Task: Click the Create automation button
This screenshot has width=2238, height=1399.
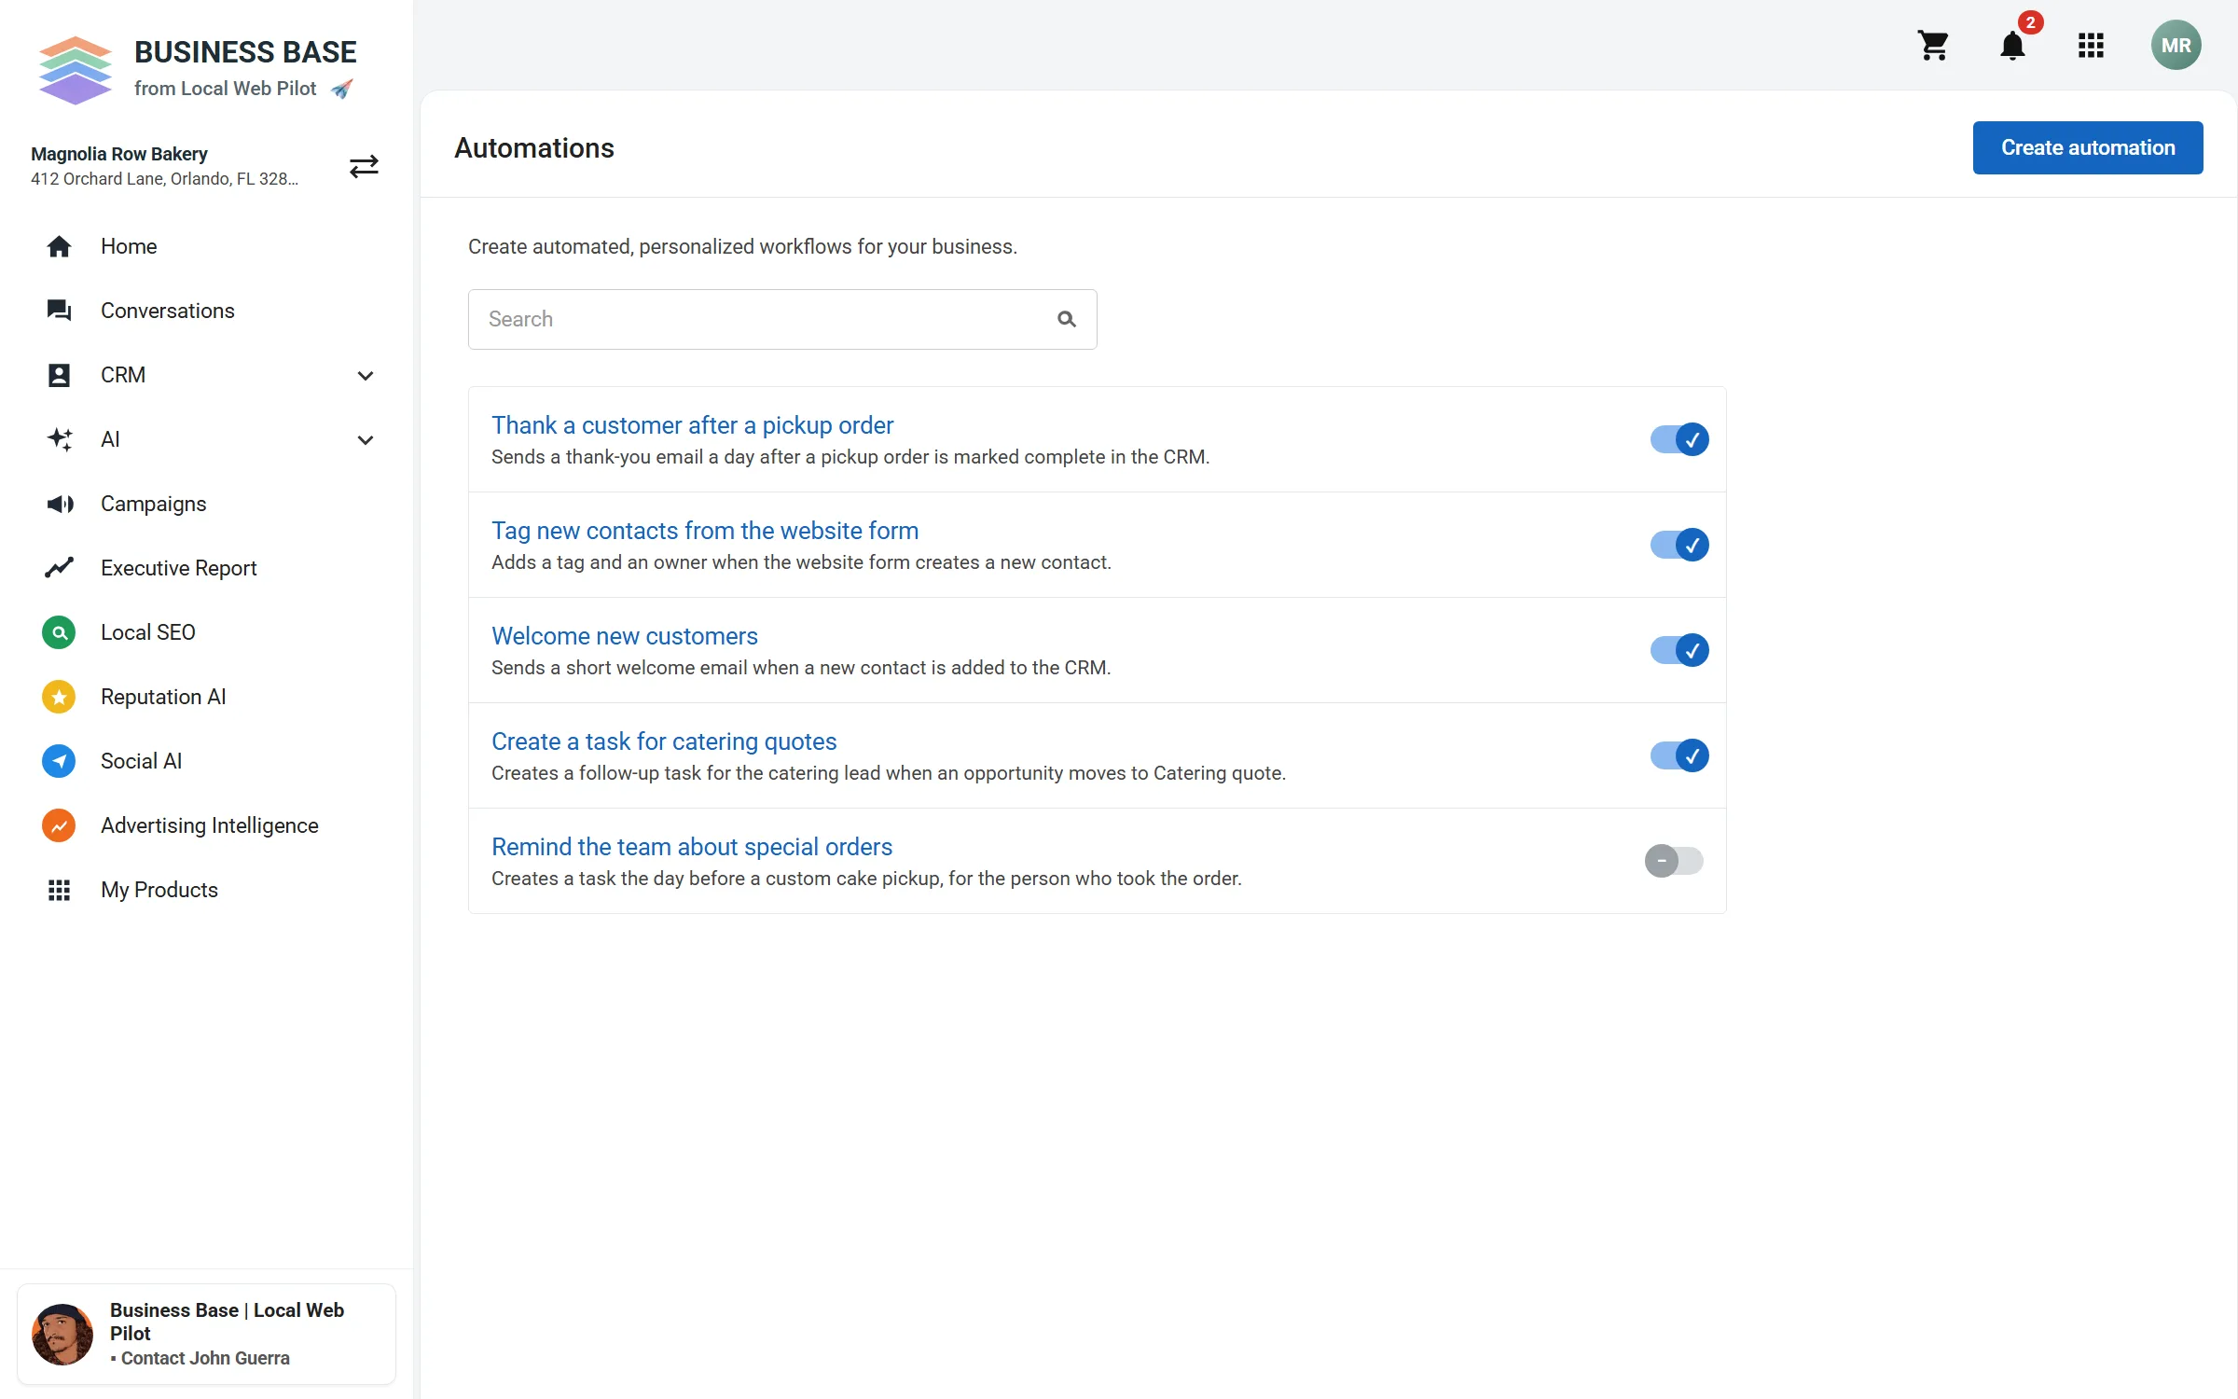Action: point(2087,147)
